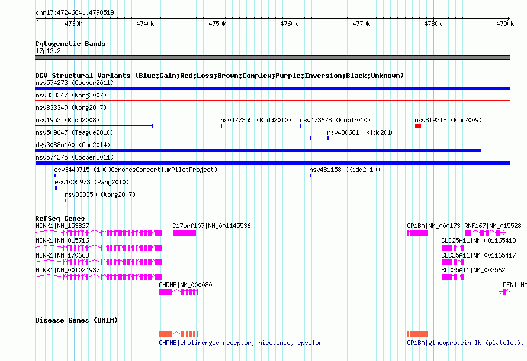Click the MINK1|NM_153827 gene glyph

(x=98, y=233)
